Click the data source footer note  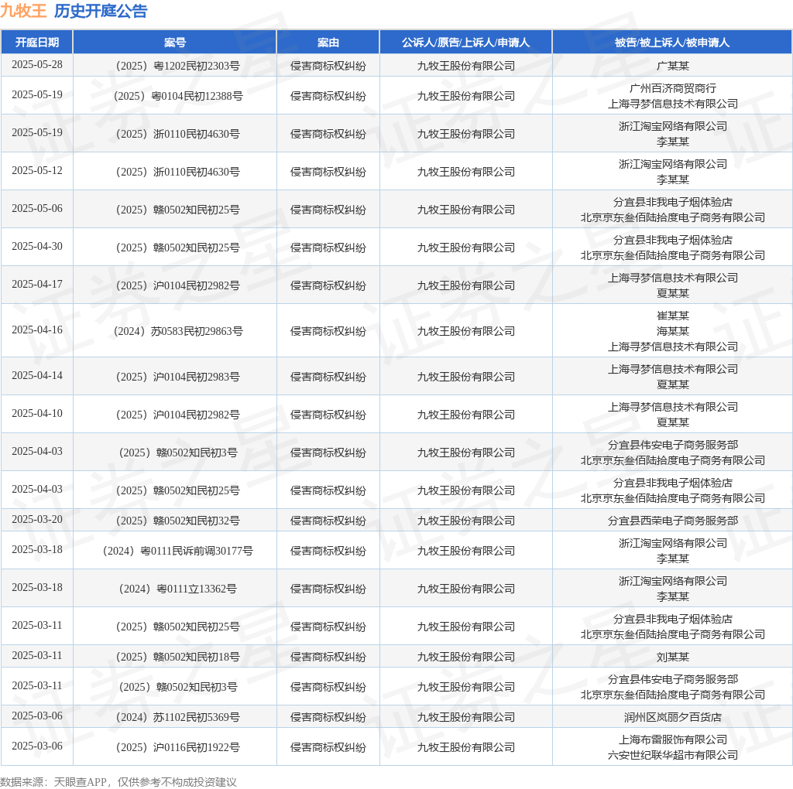(x=118, y=783)
